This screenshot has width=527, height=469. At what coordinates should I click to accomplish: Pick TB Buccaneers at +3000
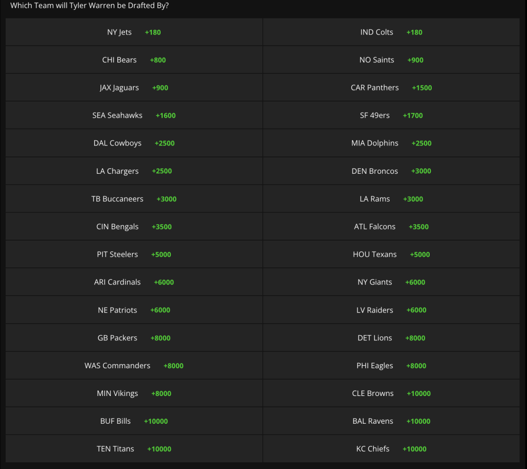(134, 199)
